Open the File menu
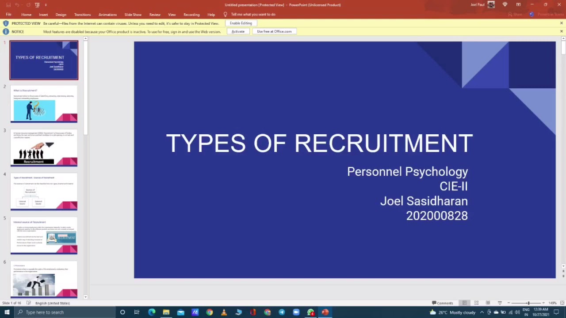This screenshot has height=318, width=566. tap(8, 15)
